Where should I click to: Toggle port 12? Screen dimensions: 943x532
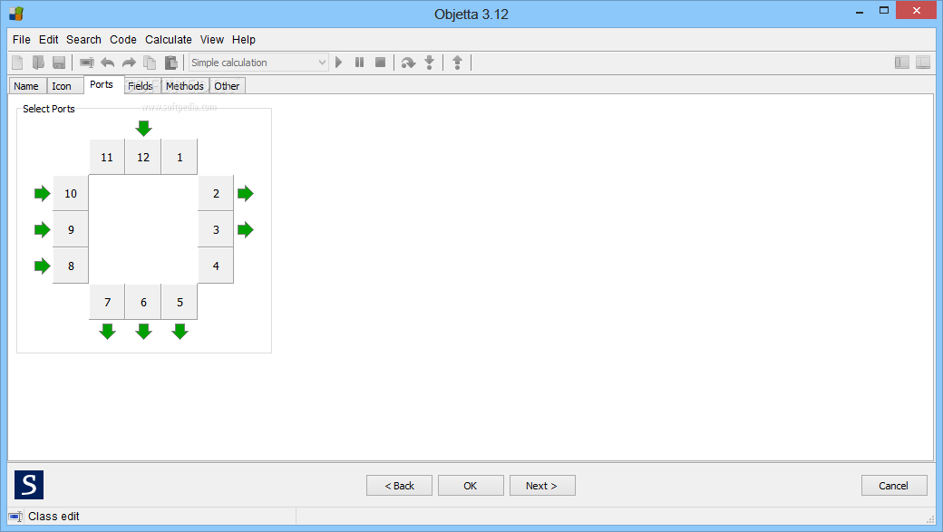tap(143, 158)
